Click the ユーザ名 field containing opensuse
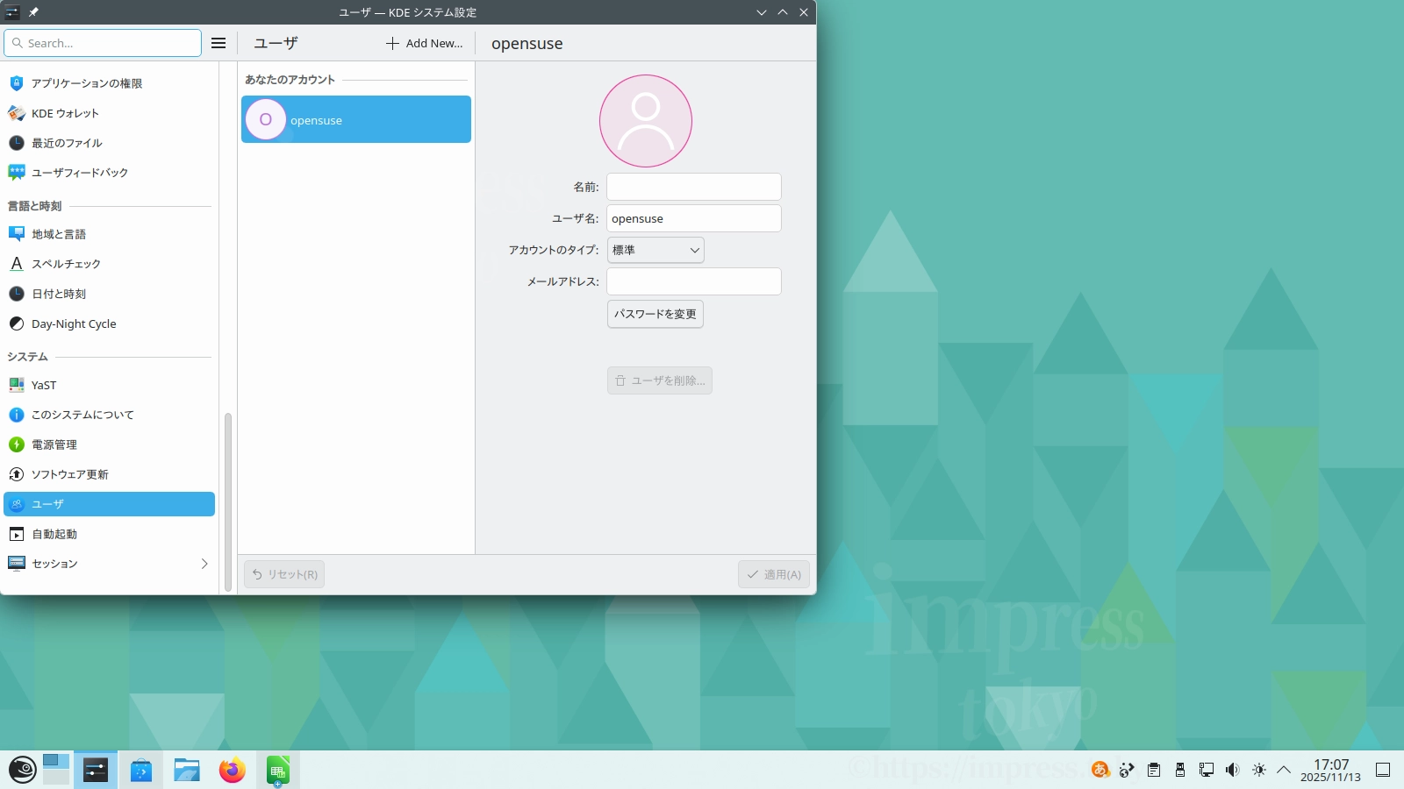 click(x=694, y=218)
